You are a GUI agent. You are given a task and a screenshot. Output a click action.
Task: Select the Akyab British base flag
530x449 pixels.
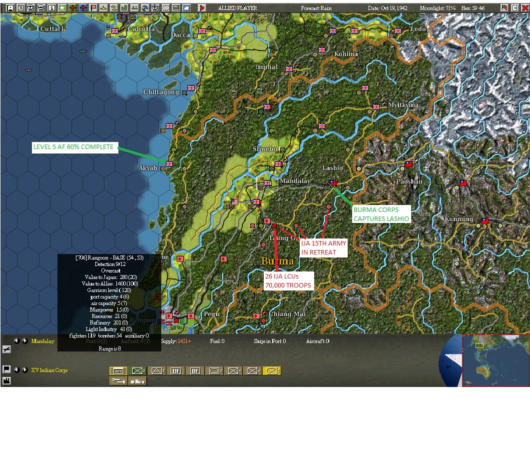click(169, 164)
